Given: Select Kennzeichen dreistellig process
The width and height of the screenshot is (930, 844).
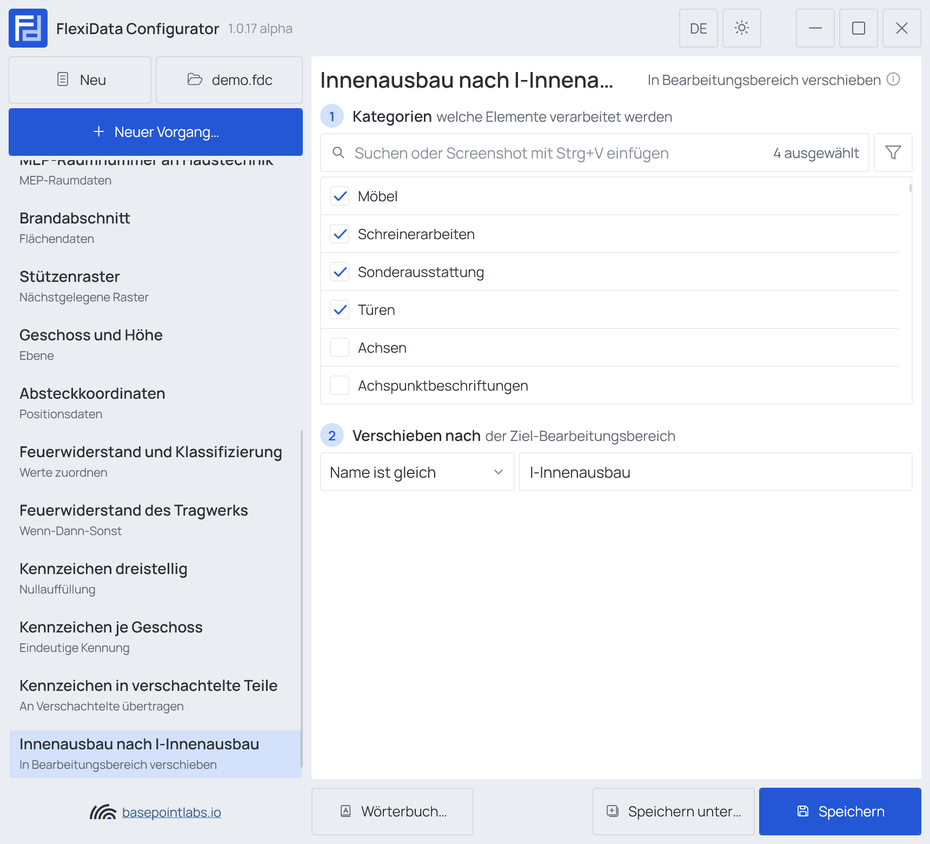Looking at the screenshot, I should (x=155, y=578).
